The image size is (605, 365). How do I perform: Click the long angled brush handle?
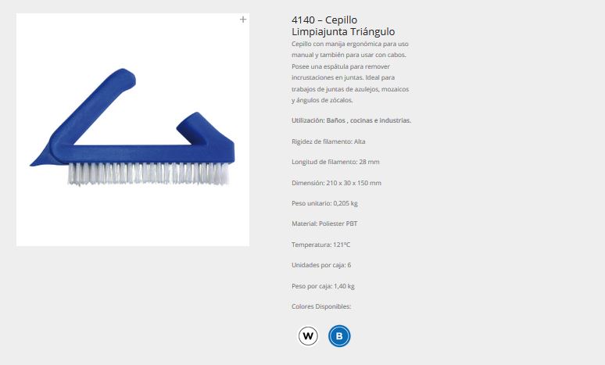[96, 106]
